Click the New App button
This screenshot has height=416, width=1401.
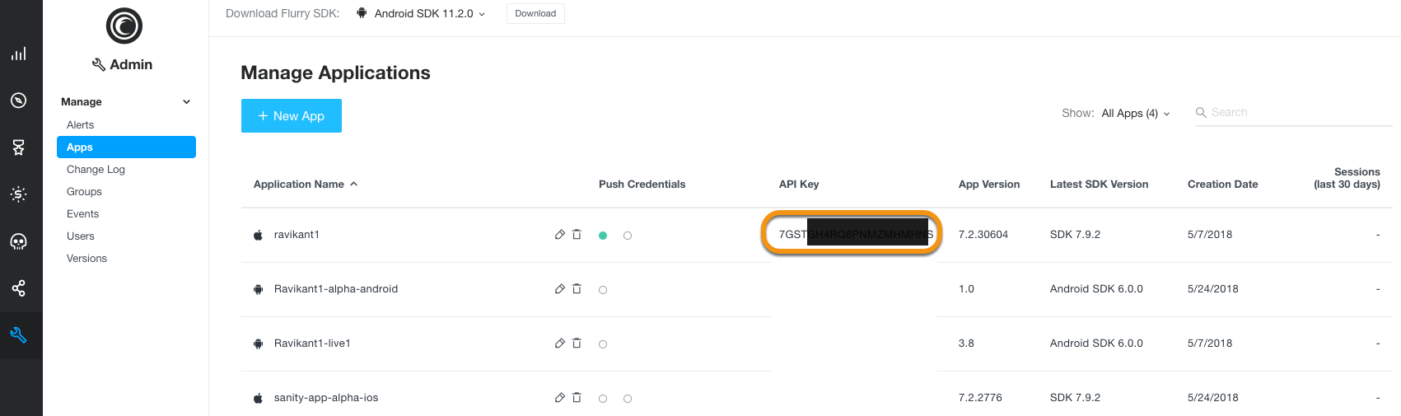point(292,116)
